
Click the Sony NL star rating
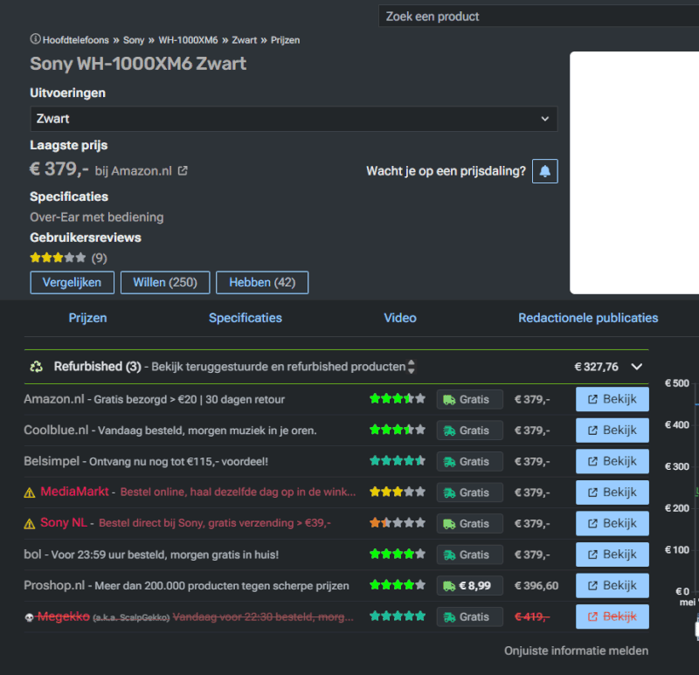398,523
